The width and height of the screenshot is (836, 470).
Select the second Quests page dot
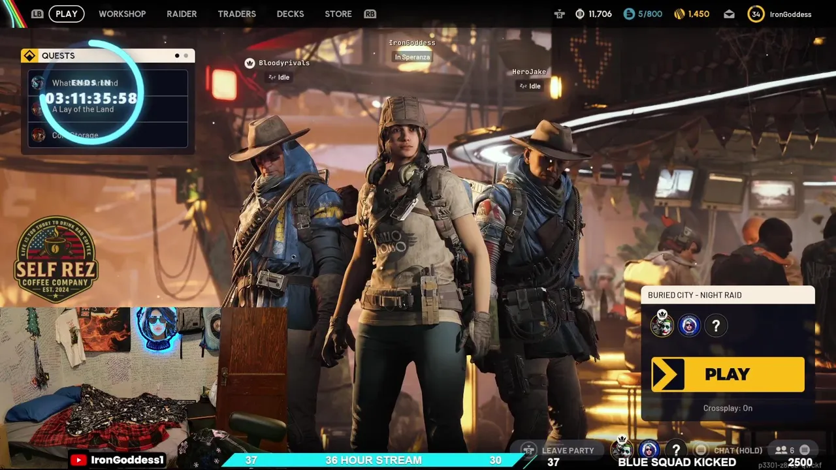185,55
